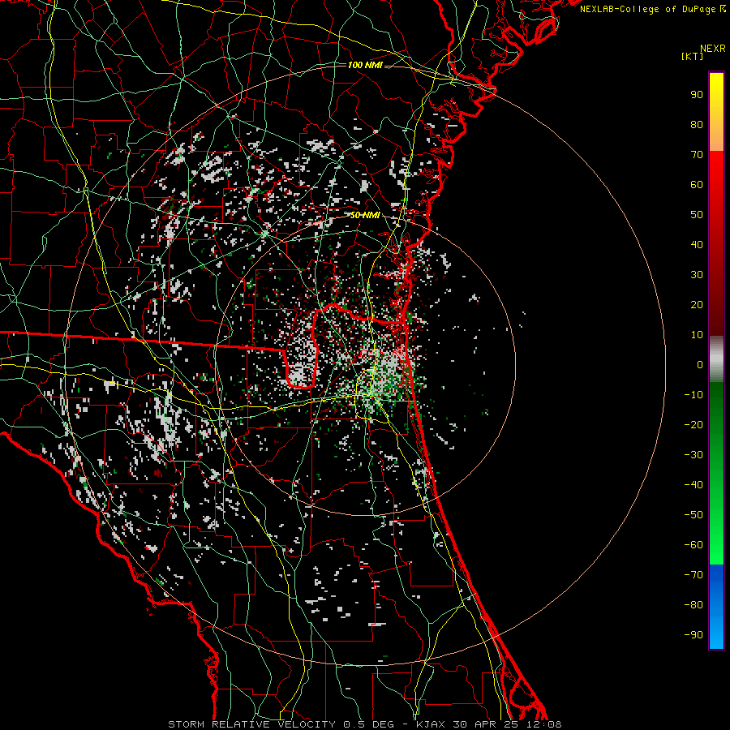Screen dimensions: 730x730
Task: Click the NEXLAB-College of DuPage watermark text
Action: (652, 9)
